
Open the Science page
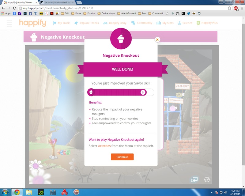pyautogui.click(x=185, y=23)
